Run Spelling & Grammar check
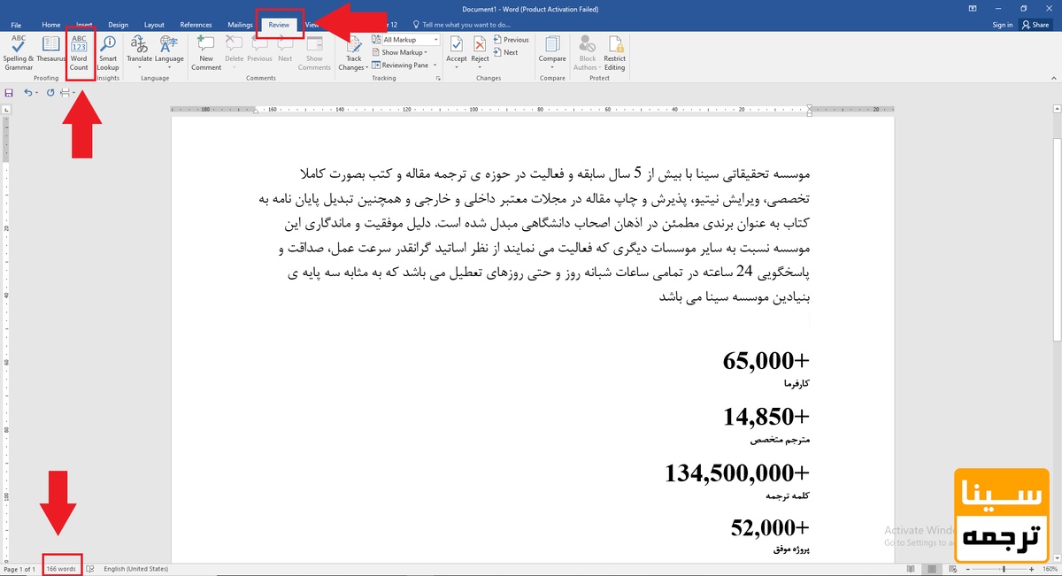This screenshot has width=1062, height=576. 19,51
